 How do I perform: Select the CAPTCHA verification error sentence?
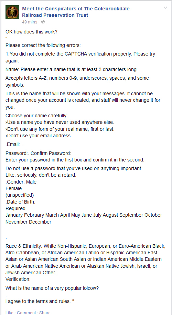[x=80, y=58]
